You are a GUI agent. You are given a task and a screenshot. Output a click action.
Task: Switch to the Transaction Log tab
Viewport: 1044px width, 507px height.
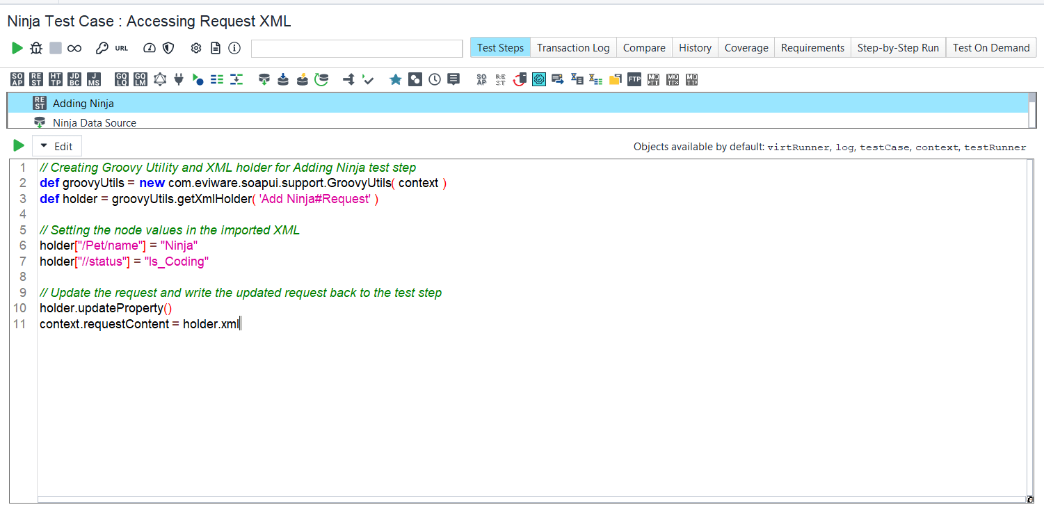coord(573,47)
